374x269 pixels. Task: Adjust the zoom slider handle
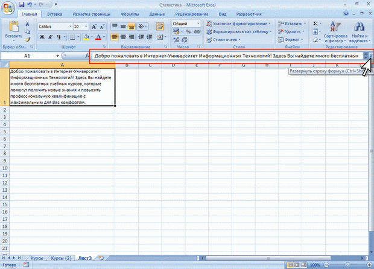coord(347,265)
